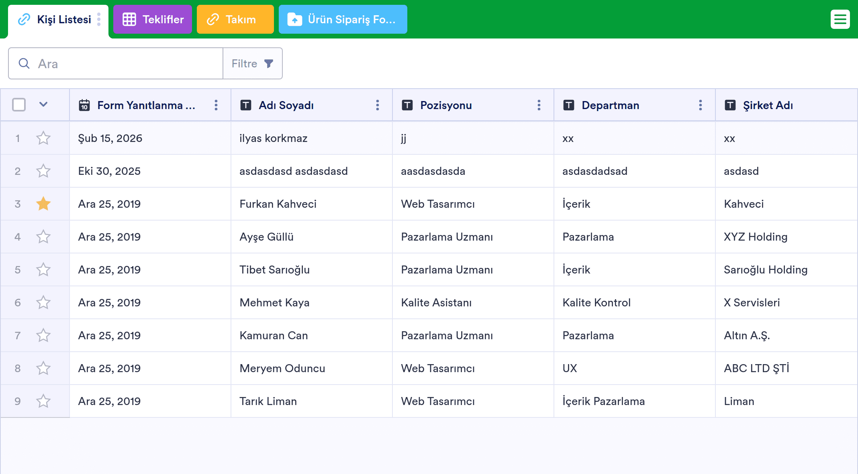Click calendar icon in Form Yanıtlanma header
This screenshot has height=474, width=858.
pos(84,105)
